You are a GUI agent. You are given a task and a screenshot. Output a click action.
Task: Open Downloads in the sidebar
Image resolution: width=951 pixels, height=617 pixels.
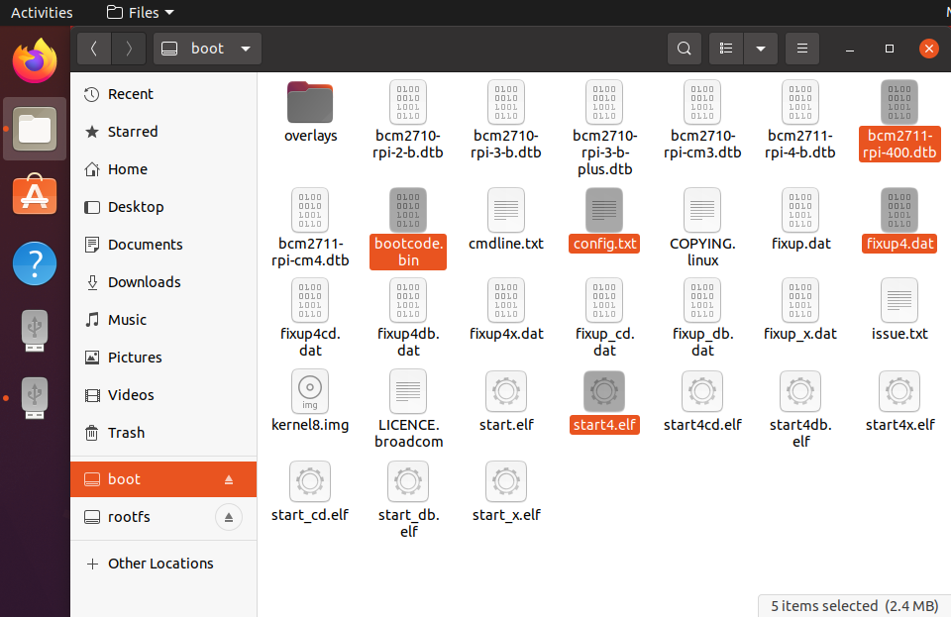tap(163, 282)
